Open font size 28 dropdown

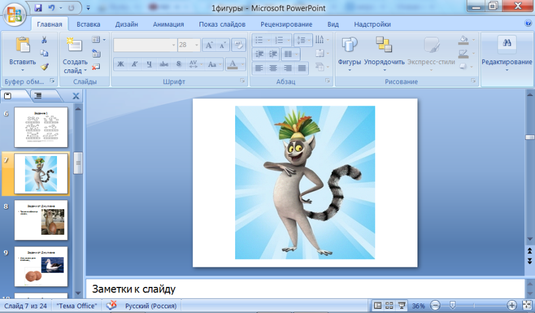[197, 45]
